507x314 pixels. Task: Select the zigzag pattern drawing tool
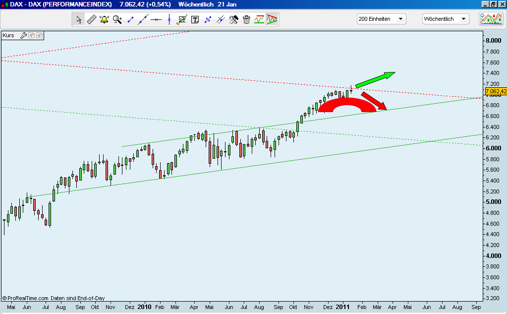[258, 19]
